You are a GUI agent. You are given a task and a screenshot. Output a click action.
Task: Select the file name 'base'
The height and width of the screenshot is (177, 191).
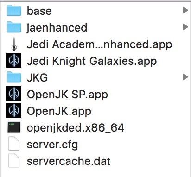coord(39,11)
